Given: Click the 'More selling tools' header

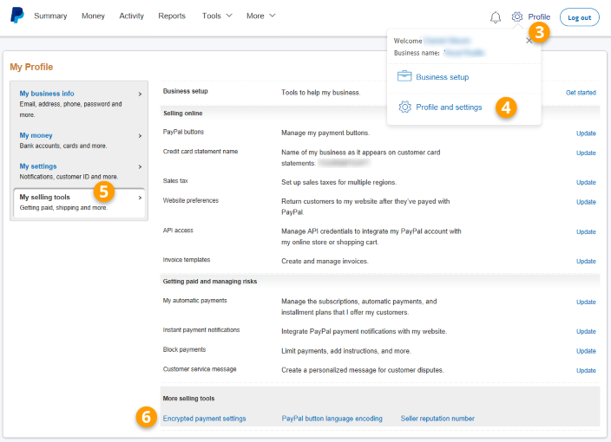Looking at the screenshot, I should click(188, 399).
